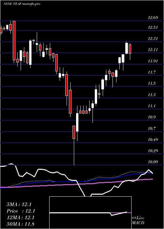
Task: Click the NYSE TEAF munafa.pro chart title
Action: click(22, 4)
